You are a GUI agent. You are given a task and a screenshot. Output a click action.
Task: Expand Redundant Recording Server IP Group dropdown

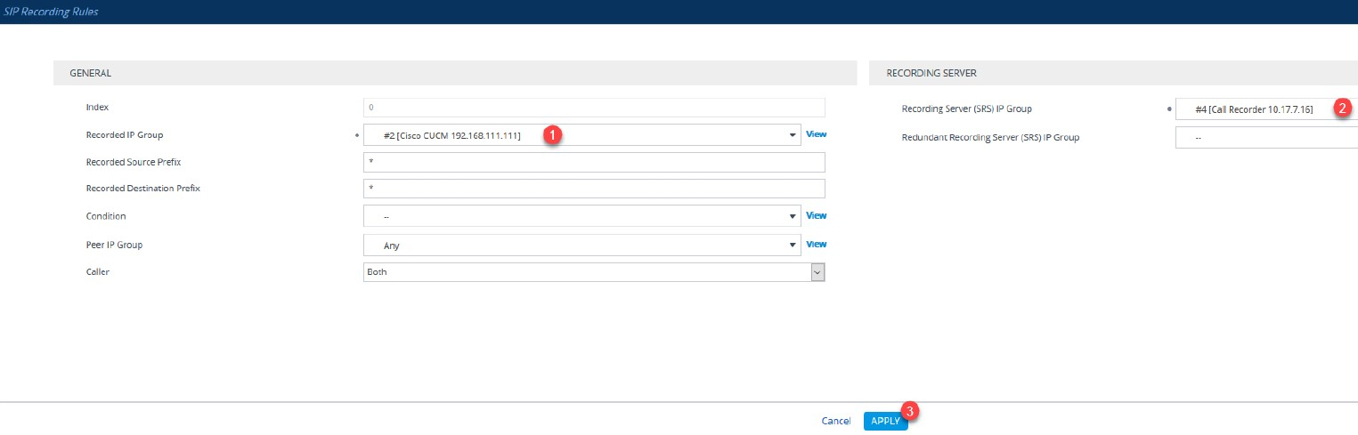point(1264,138)
